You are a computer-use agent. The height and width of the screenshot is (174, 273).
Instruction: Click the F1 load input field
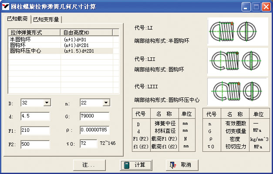point(35,130)
